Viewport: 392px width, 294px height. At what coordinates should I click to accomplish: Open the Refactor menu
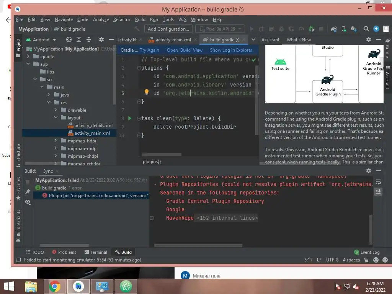(121, 20)
